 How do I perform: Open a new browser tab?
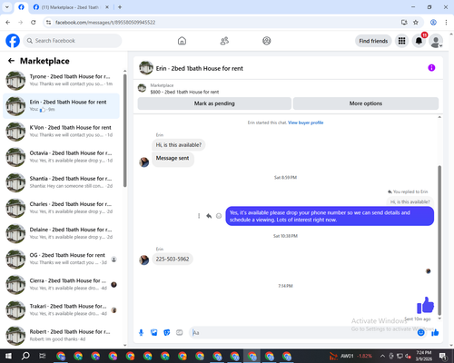point(120,7)
